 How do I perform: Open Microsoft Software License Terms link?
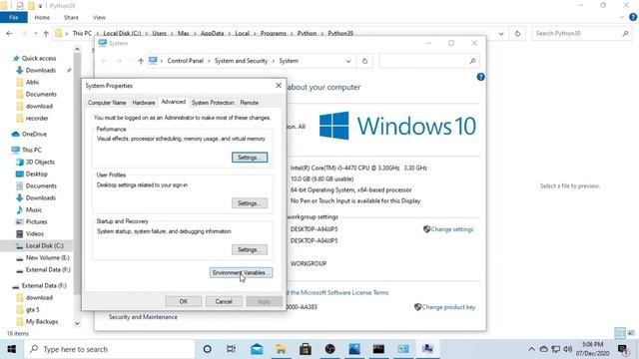click(x=339, y=292)
